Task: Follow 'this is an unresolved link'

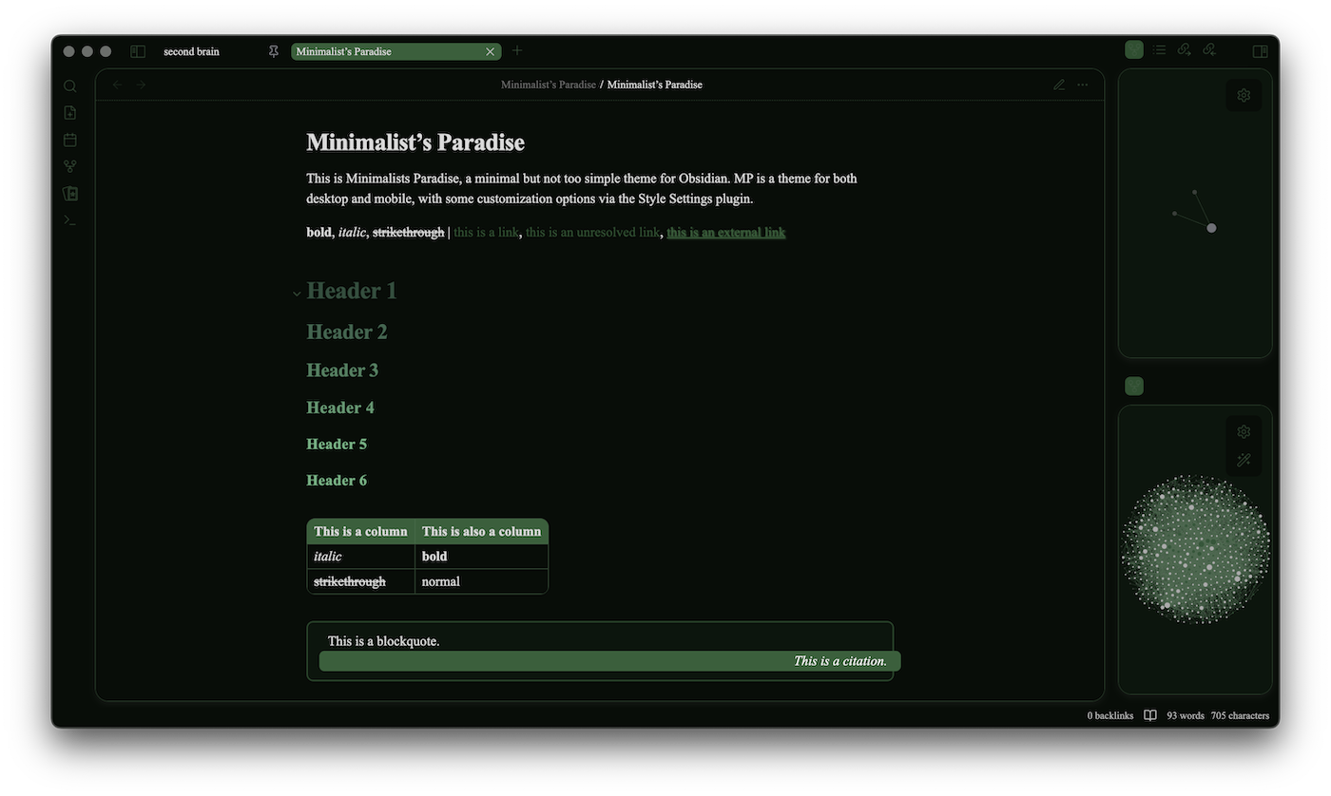Action: pyautogui.click(x=592, y=232)
